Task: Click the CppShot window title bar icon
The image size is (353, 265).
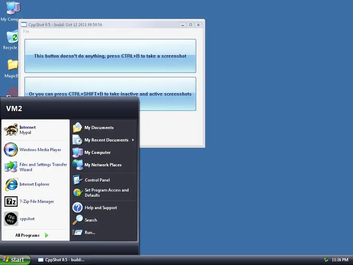Action: [x=24, y=24]
